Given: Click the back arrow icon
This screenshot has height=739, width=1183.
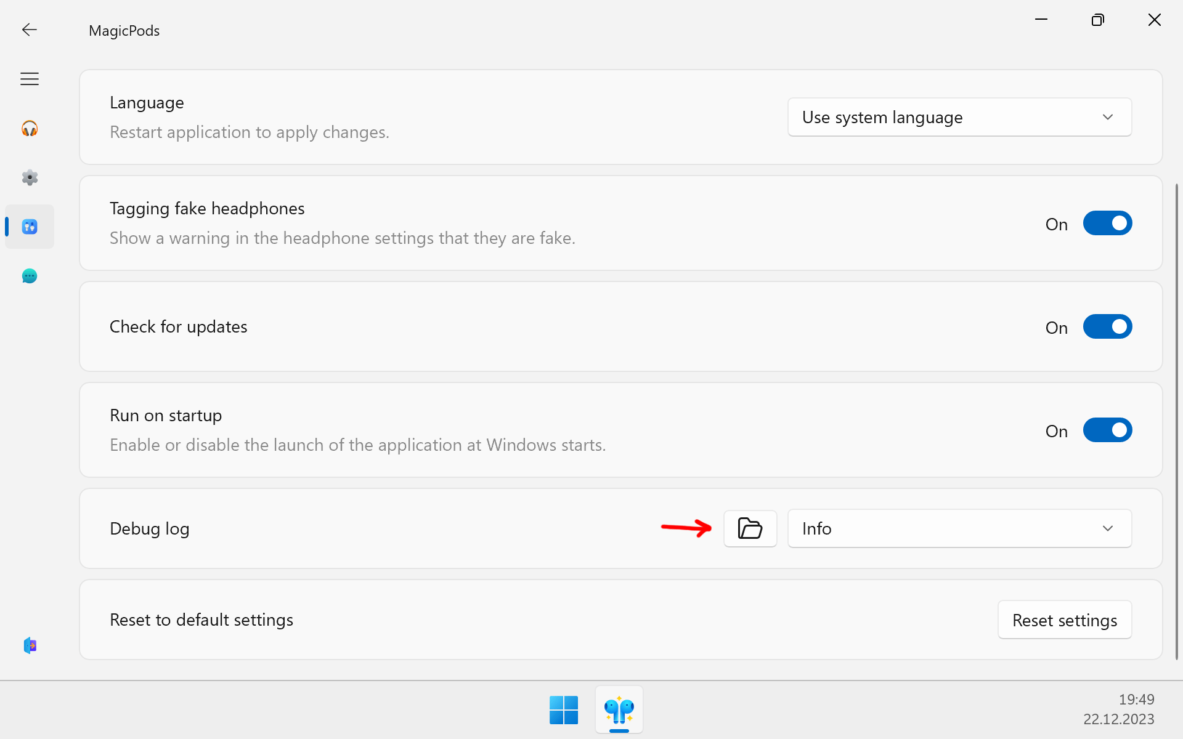Looking at the screenshot, I should coord(29,30).
